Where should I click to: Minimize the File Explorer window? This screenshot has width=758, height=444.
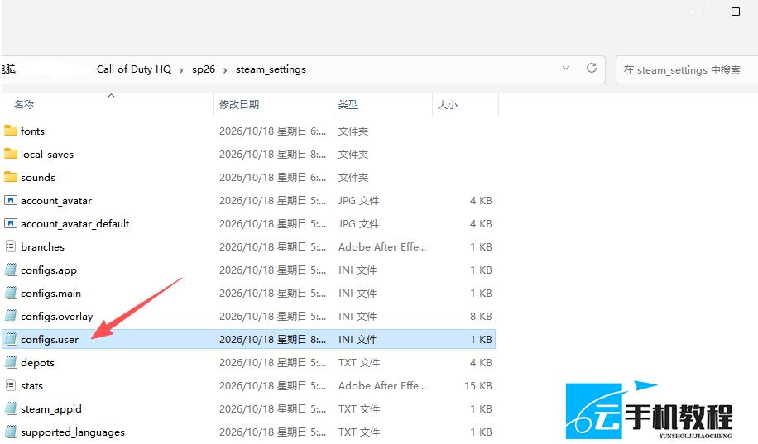click(x=698, y=12)
